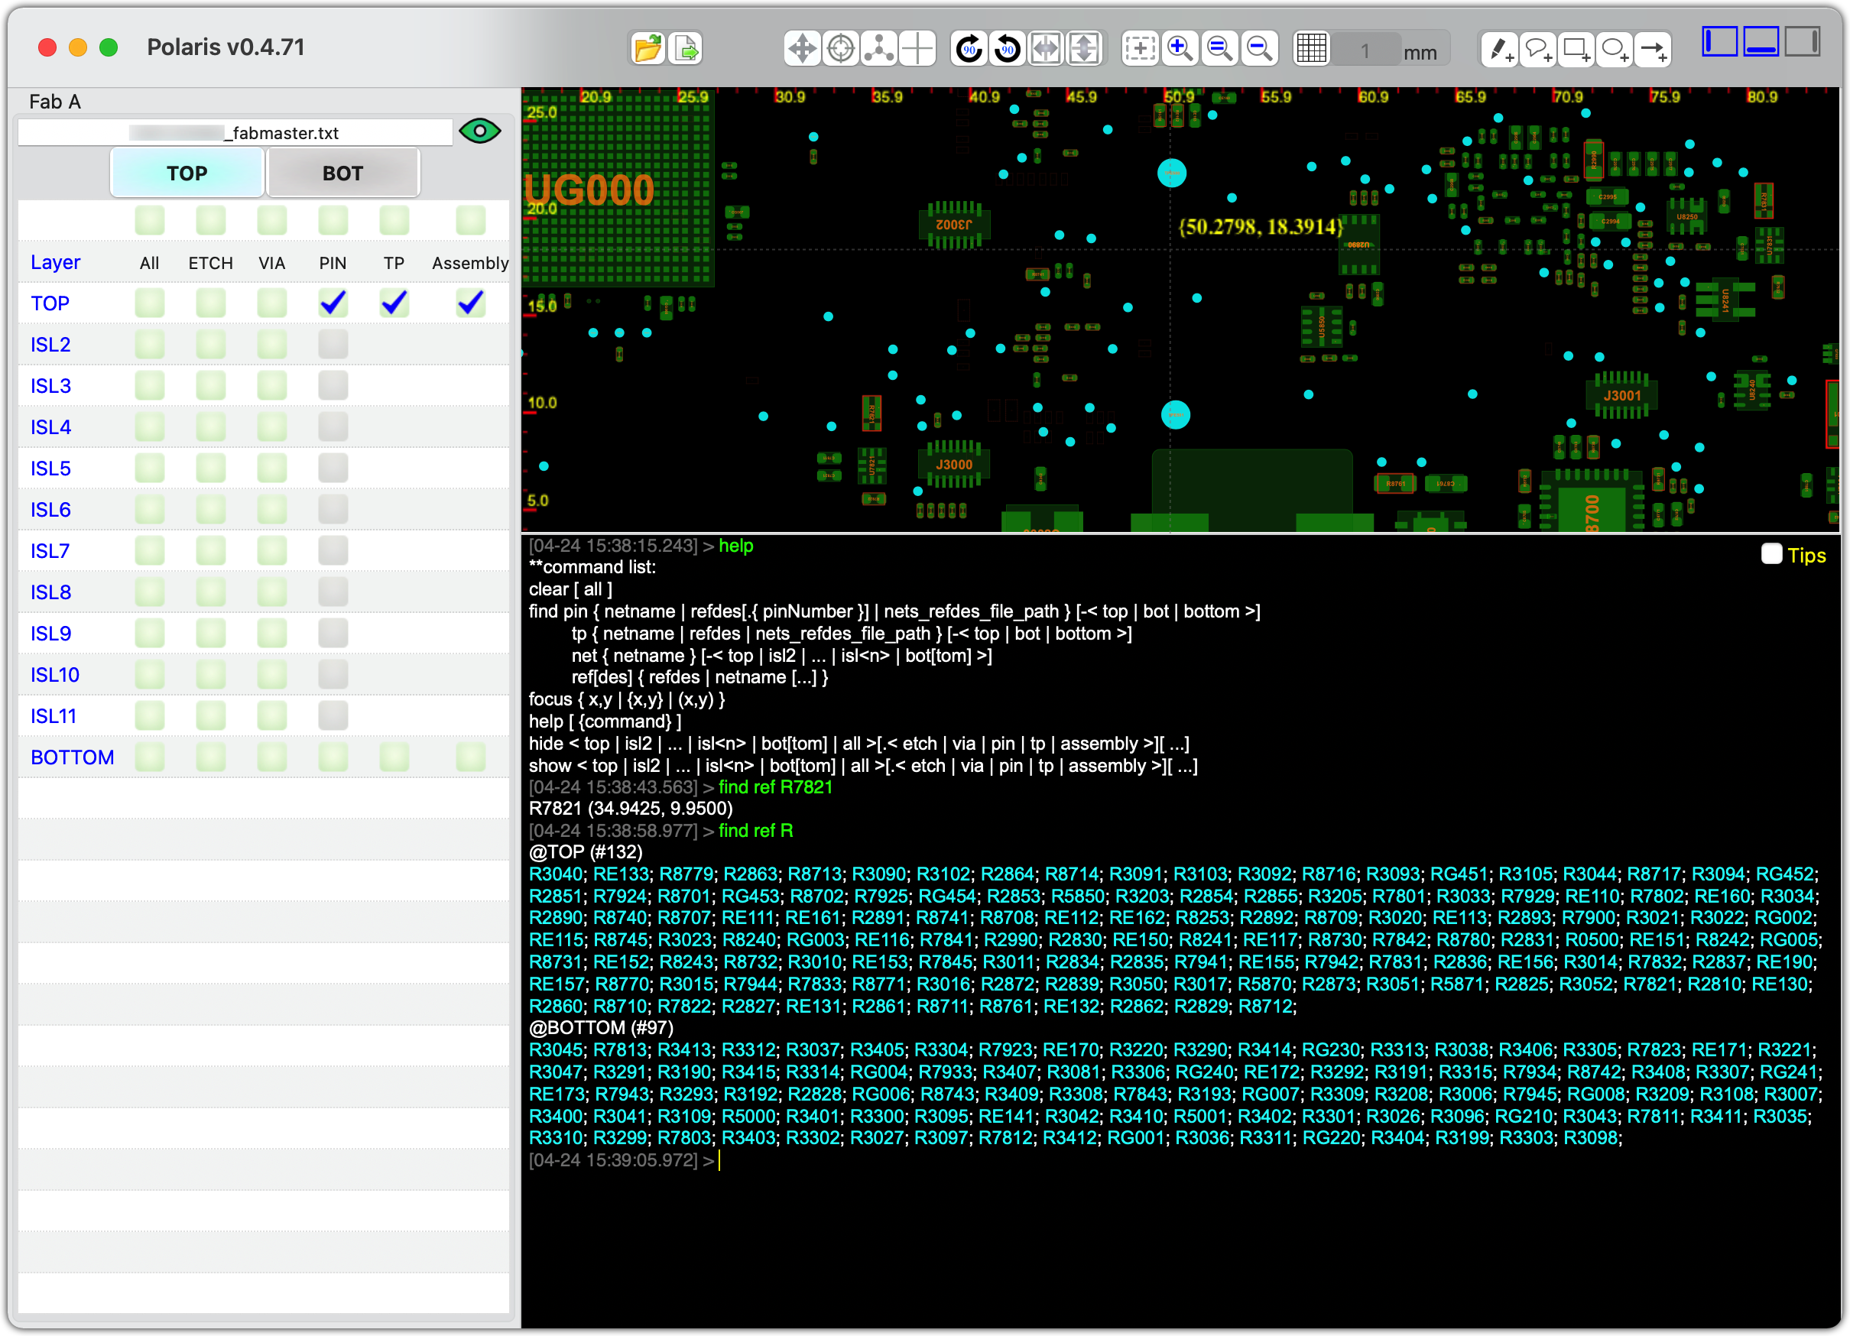
Task: Click the zoom out magnifier
Action: tap(1259, 49)
